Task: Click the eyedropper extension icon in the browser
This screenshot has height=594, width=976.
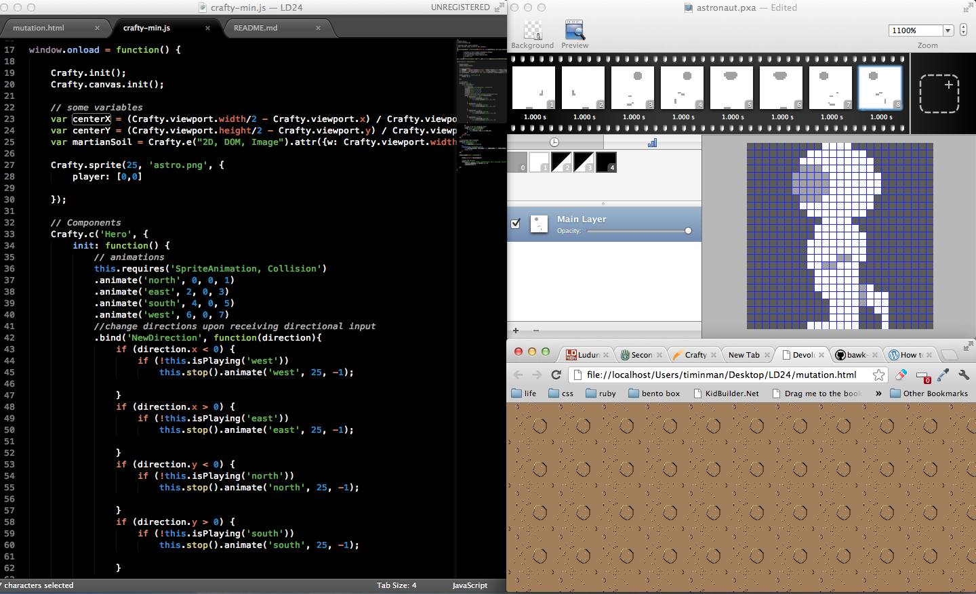Action: [x=943, y=375]
